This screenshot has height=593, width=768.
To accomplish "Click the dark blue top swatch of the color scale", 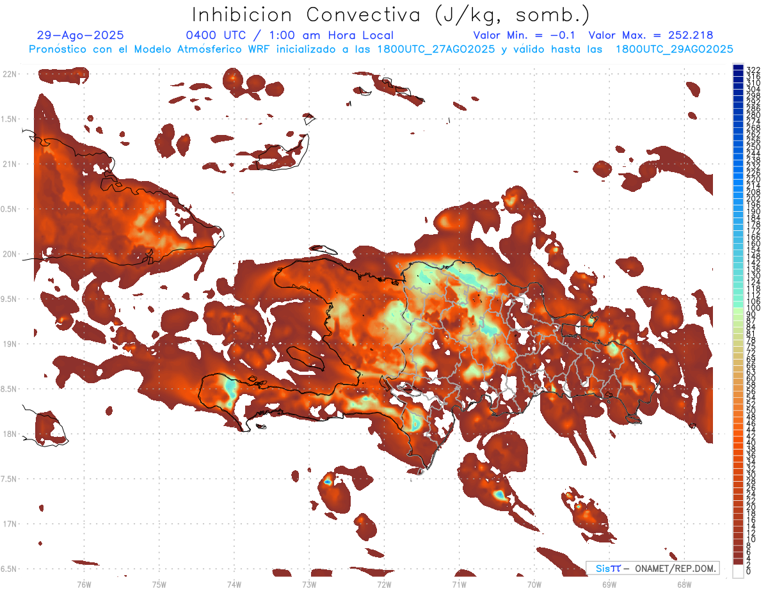I will (738, 68).
